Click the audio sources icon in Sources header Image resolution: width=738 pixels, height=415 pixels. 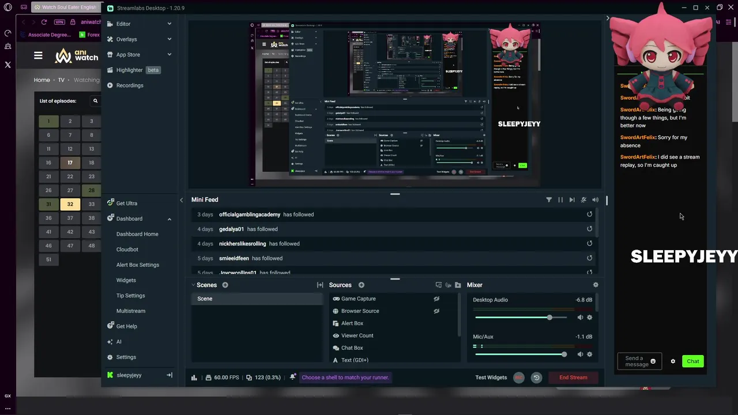click(448, 285)
